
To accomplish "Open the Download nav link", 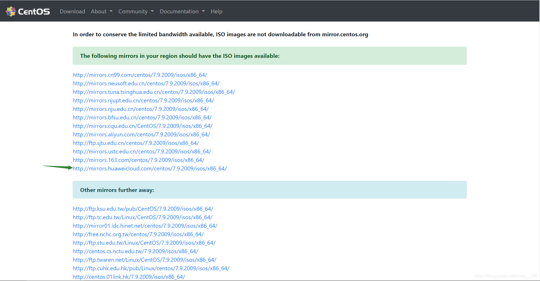I will (x=72, y=11).
